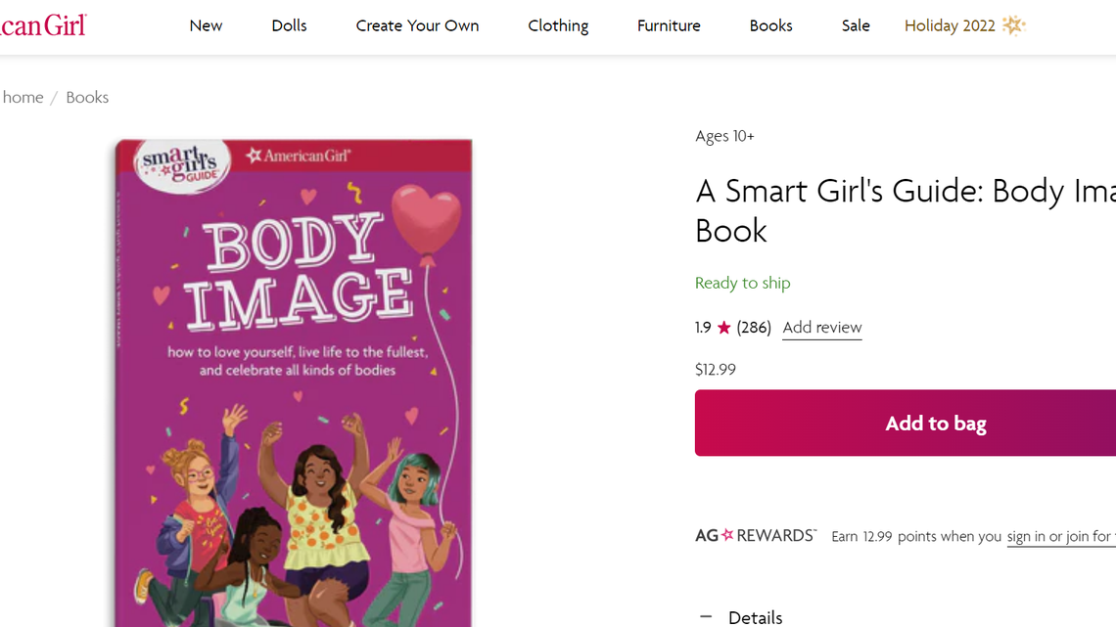
Task: Go to home breadcrumb
Action: click(x=23, y=97)
